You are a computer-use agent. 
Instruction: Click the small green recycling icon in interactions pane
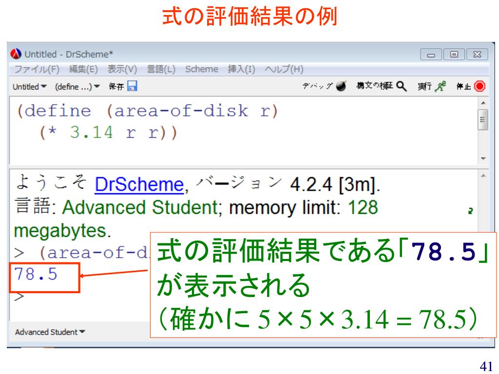coord(470,211)
